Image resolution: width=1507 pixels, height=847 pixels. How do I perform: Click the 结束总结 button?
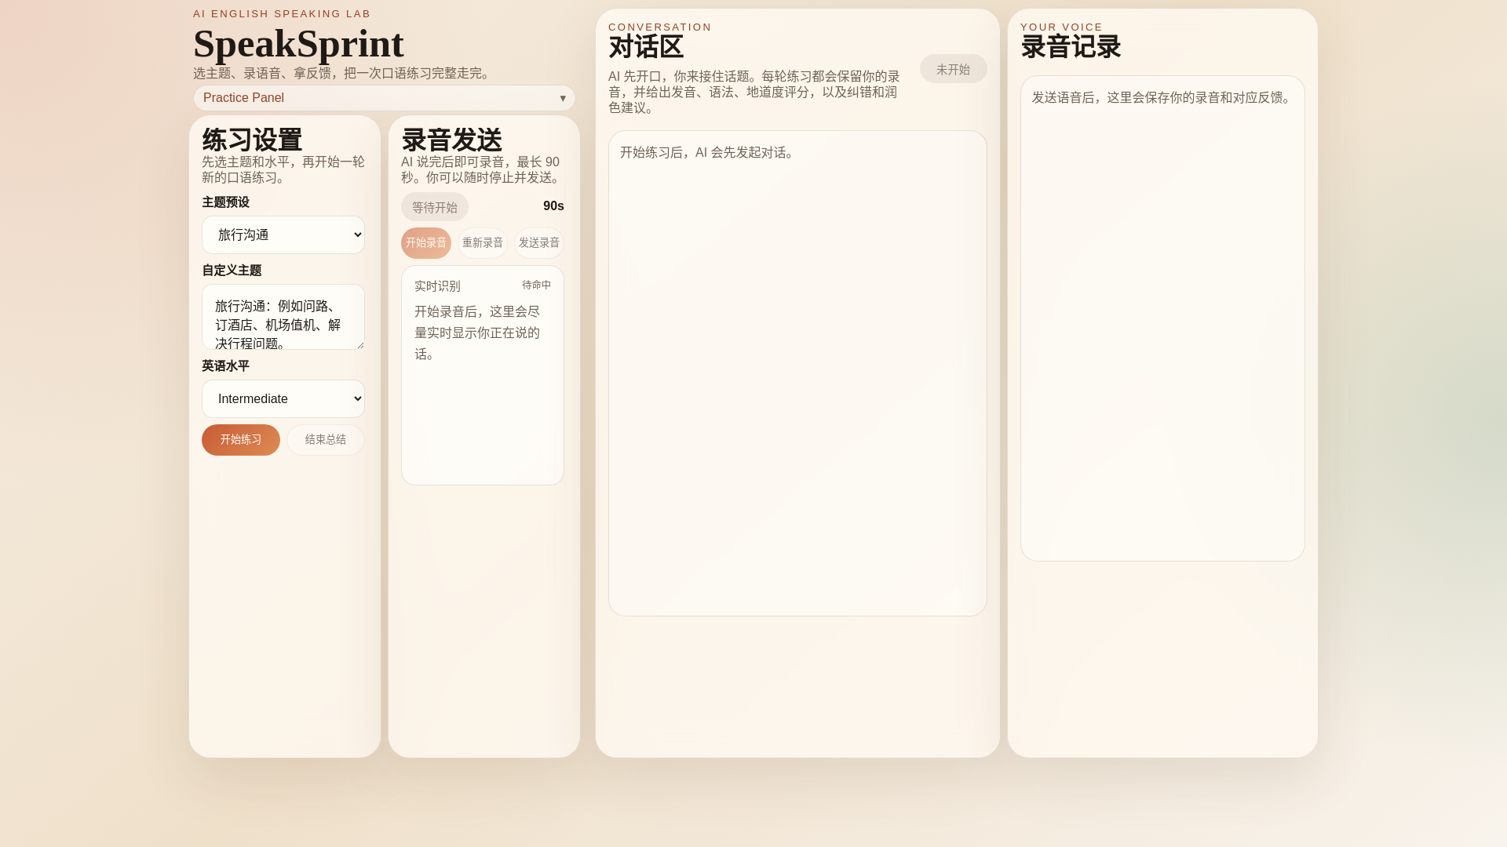(325, 440)
